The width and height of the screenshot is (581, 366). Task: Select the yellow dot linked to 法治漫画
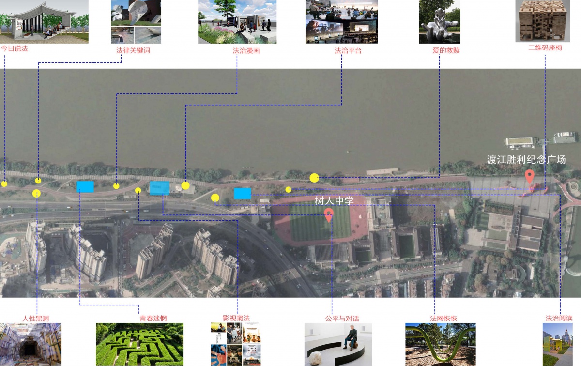116,186
